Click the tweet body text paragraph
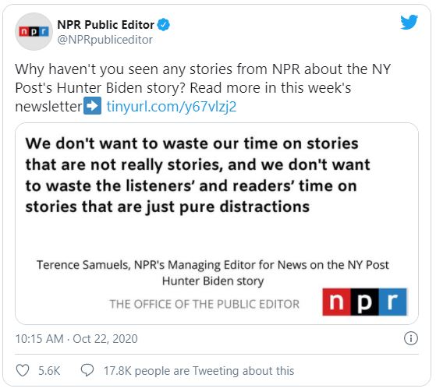 tap(203, 88)
